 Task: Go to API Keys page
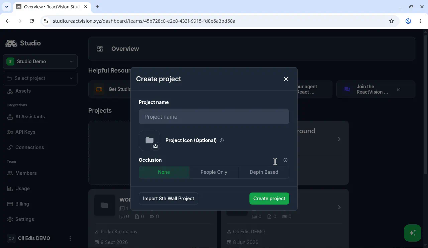(x=25, y=132)
